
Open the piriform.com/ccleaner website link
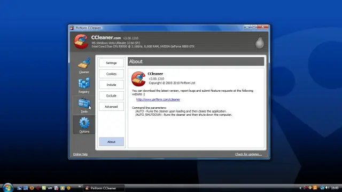[x=158, y=100]
